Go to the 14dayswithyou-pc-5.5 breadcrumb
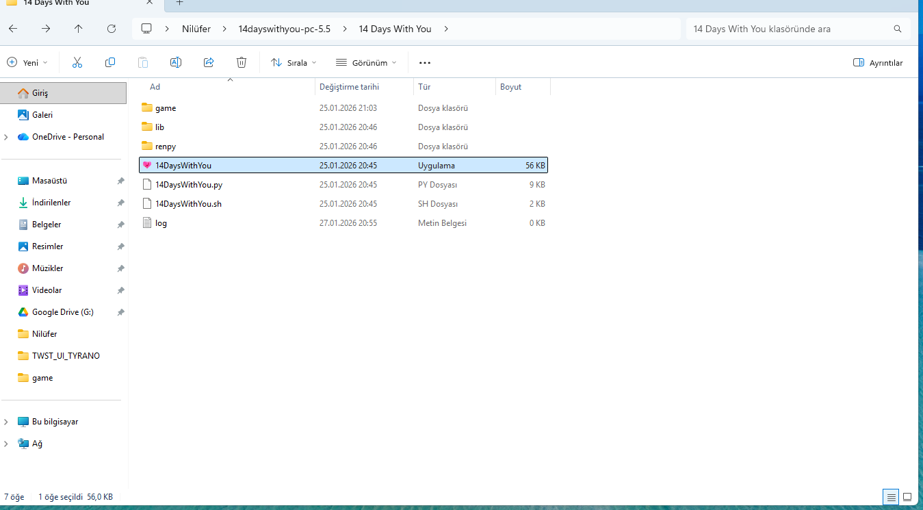The width and height of the screenshot is (923, 510). [285, 29]
